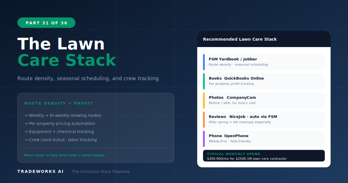Click 'More stops in less drive time' tagline
Screen dimensions: 348x183
coord(65,155)
